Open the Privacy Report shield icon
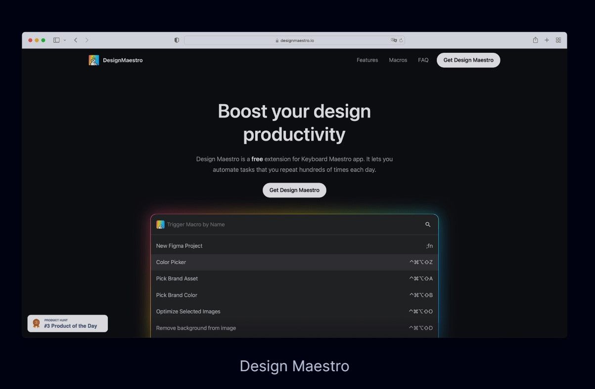This screenshot has height=389, width=595. pos(176,40)
